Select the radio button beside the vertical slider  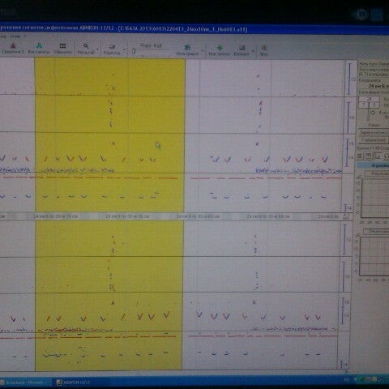(x=373, y=113)
